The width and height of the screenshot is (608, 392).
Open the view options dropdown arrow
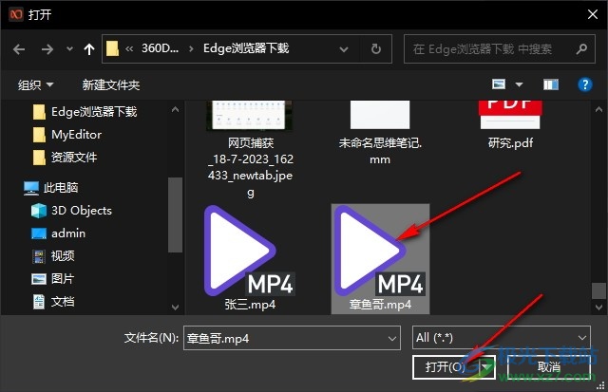tap(519, 84)
